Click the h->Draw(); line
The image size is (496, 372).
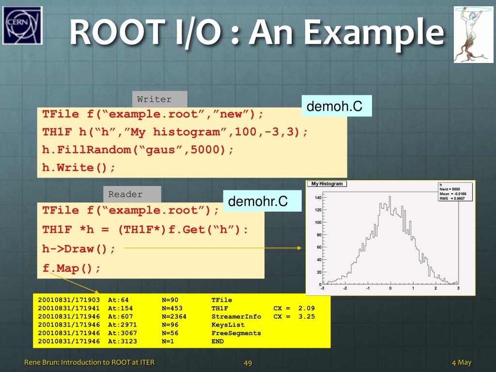79,249
